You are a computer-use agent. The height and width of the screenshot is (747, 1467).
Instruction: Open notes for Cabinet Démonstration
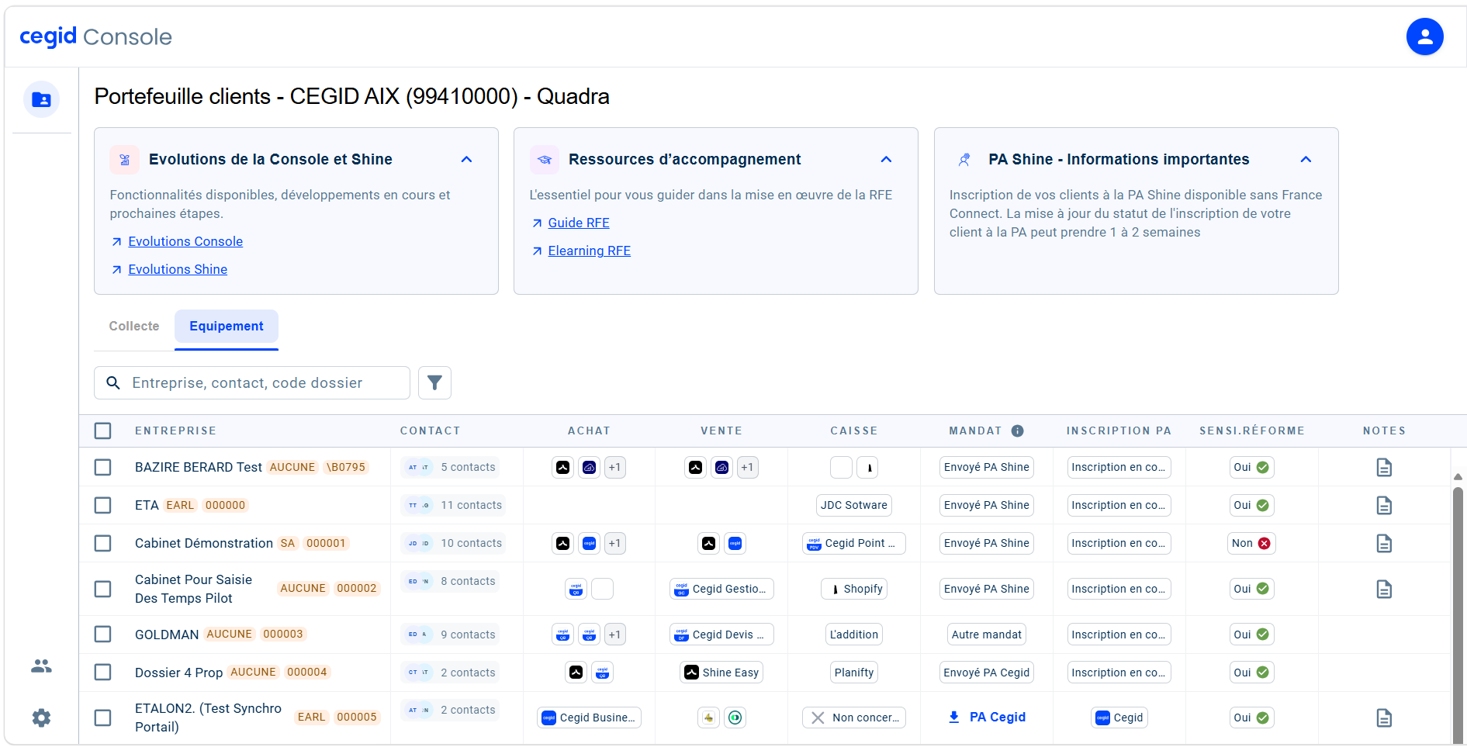click(1384, 543)
